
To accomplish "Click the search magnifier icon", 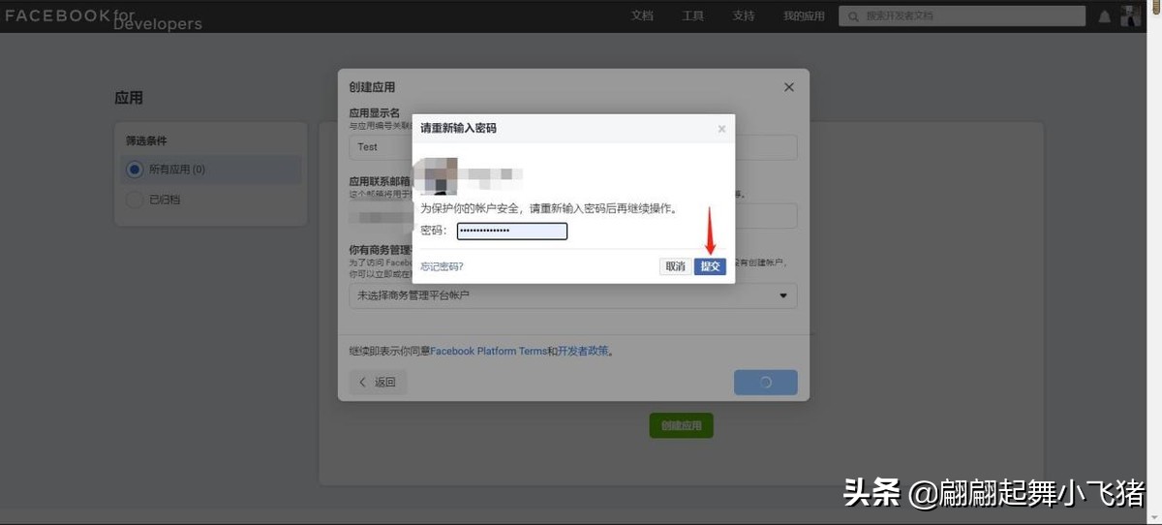I will click(x=852, y=16).
